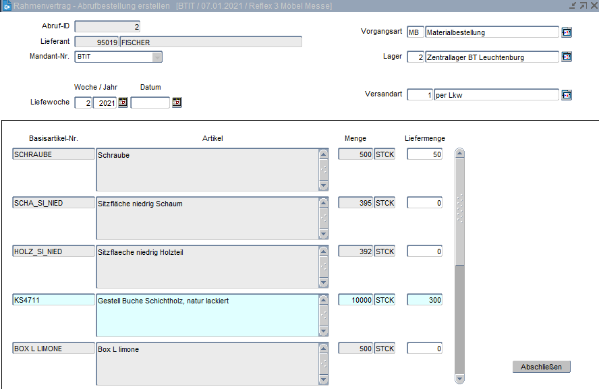Click the Abschließen button

pos(542,367)
